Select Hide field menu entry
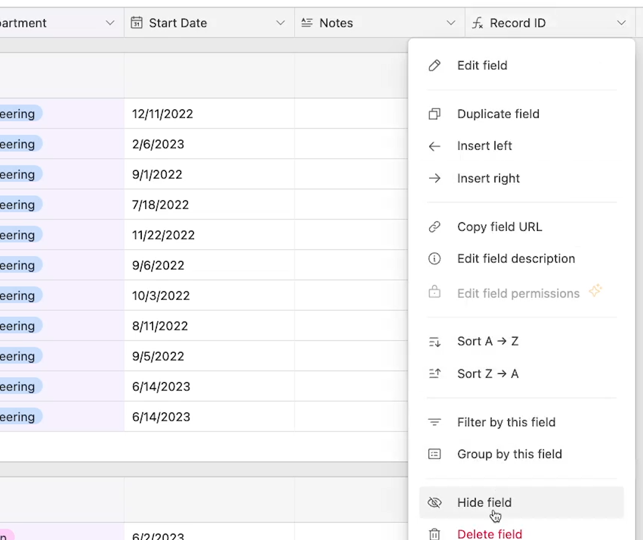 click(x=521, y=502)
